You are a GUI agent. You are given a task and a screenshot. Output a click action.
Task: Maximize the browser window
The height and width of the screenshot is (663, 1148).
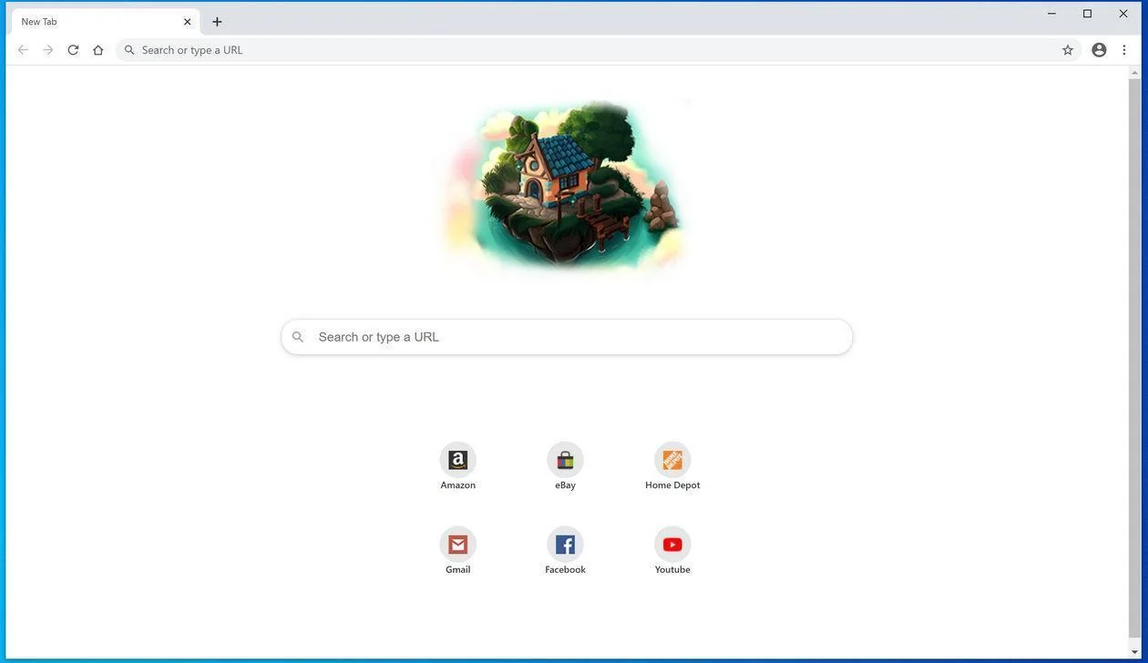coord(1087,14)
